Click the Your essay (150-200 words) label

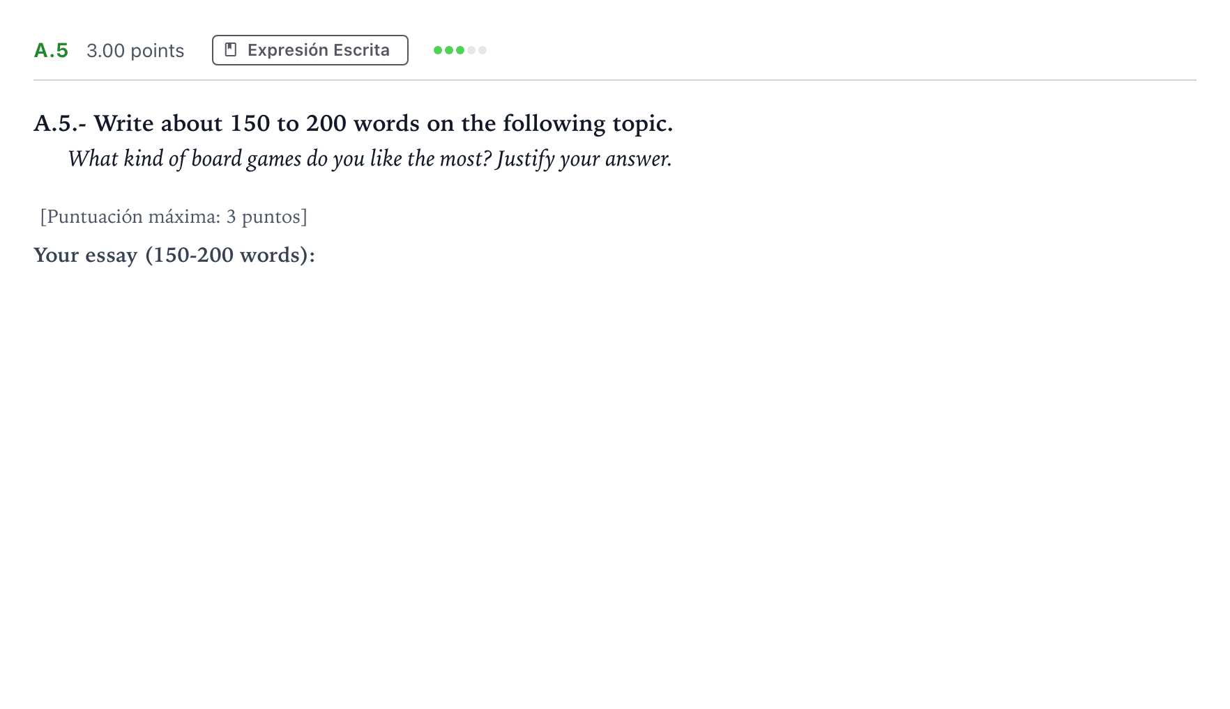pos(174,255)
